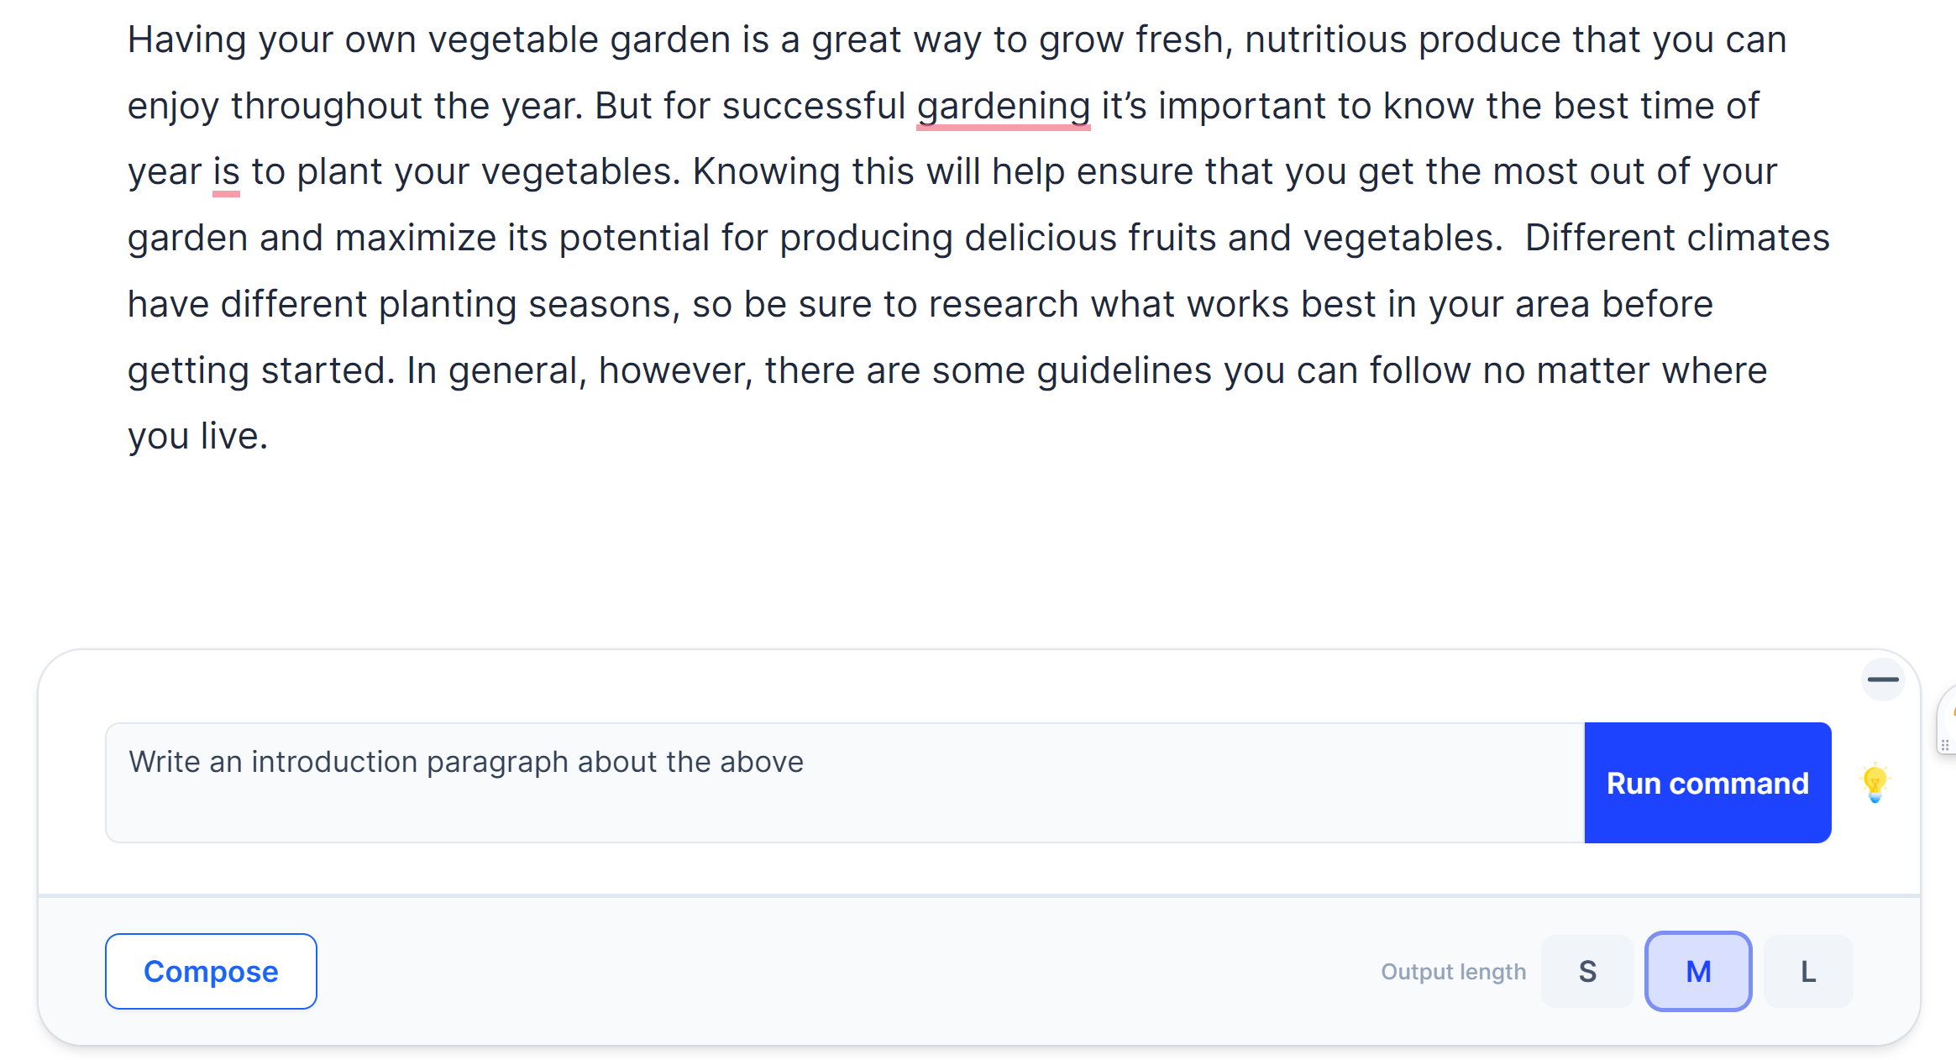Screen dimensions: 1956x1060
Task: Place cursor on the word "nutritious"
Action: coord(1325,40)
